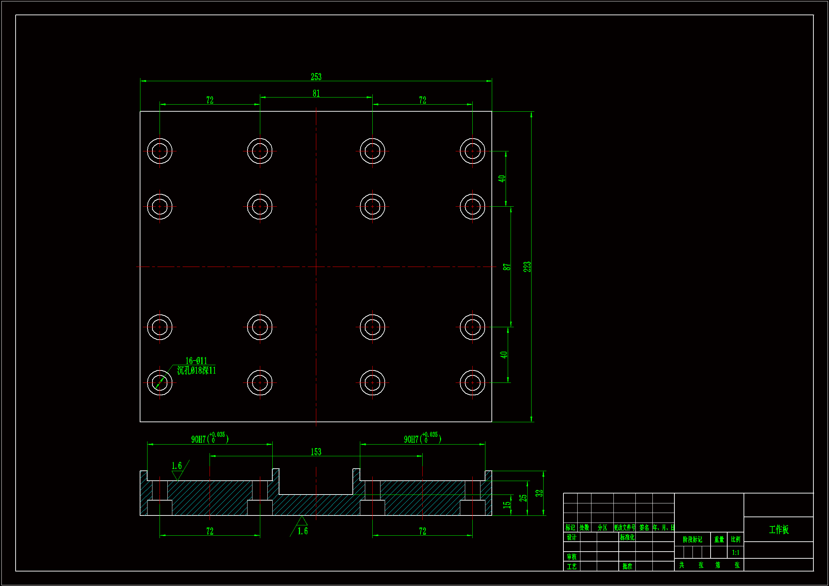Click the 审核 label in title block
Image resolution: width=829 pixels, height=586 pixels.
[571, 557]
